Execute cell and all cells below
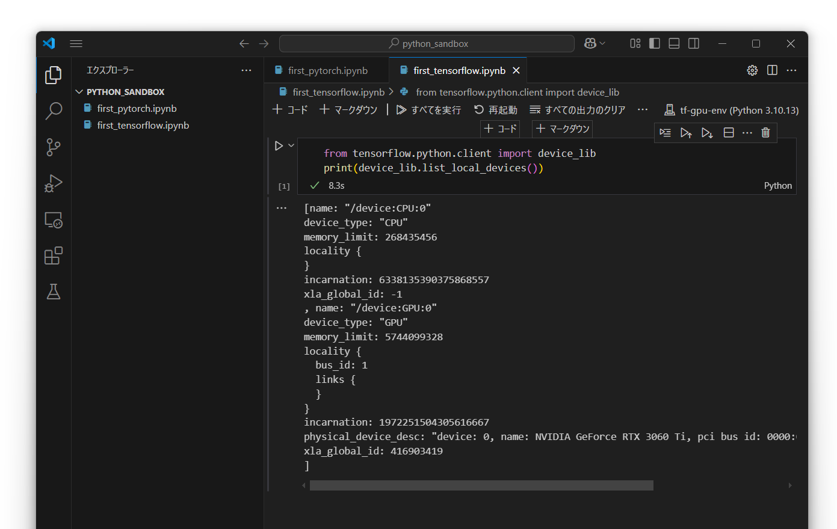 click(707, 132)
